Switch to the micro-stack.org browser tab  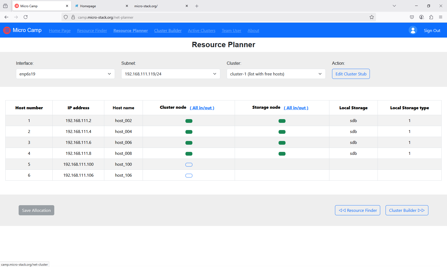(x=161, y=6)
